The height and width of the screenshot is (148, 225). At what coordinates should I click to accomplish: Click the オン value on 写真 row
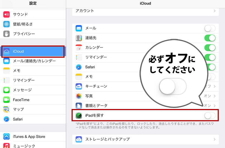(x=207, y=96)
